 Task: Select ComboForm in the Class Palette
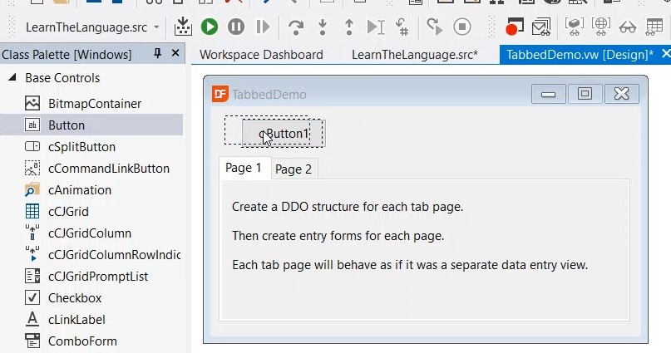coord(81,341)
